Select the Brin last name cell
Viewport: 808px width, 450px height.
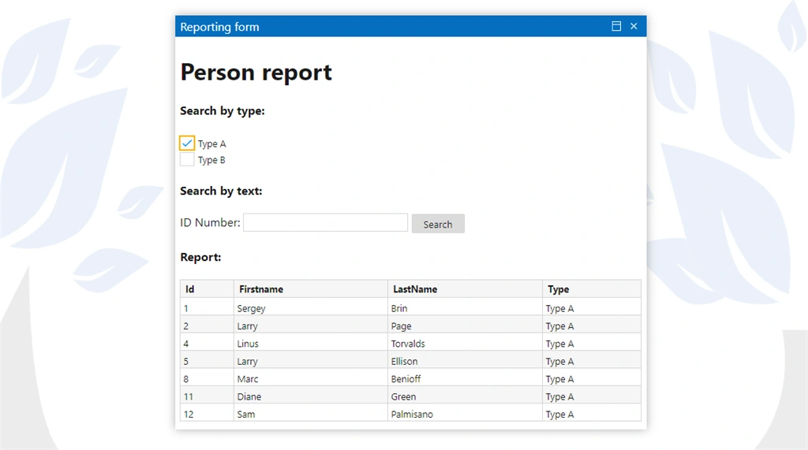pos(465,308)
